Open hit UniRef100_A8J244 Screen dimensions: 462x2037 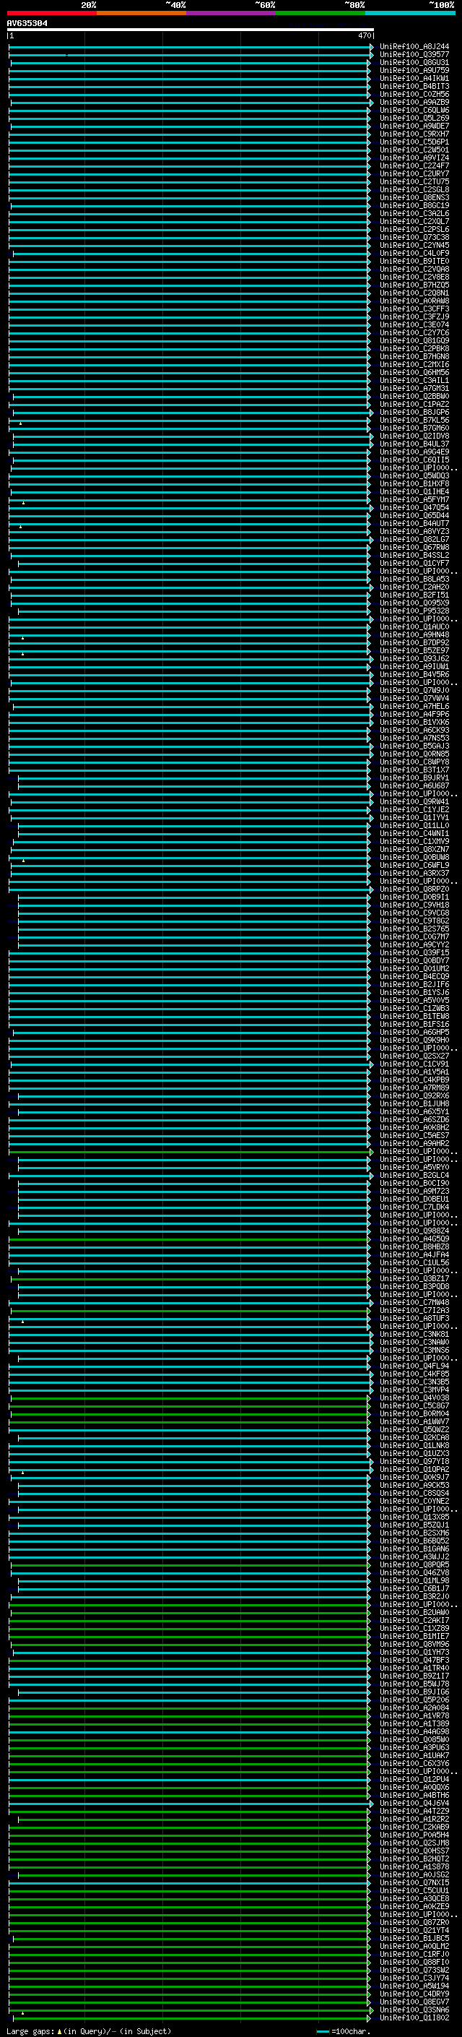pos(414,47)
